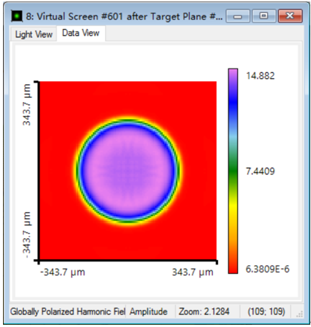Viewport: 311px width, 327px height.
Task: Click the window resize grip in corner
Action: point(300,314)
